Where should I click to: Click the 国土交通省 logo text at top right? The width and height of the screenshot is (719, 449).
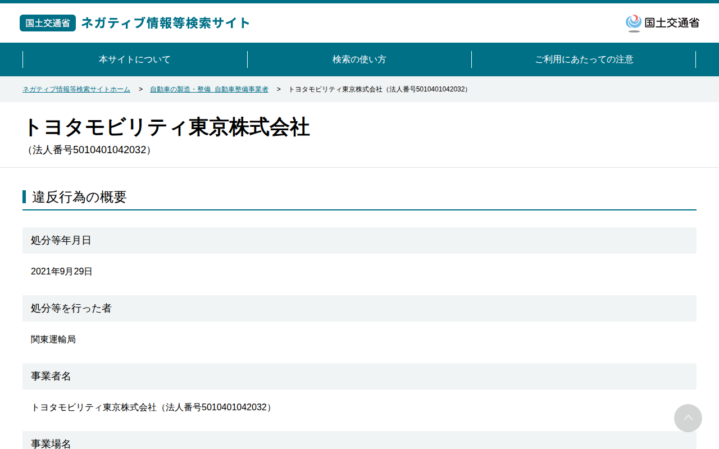pyautogui.click(x=672, y=23)
